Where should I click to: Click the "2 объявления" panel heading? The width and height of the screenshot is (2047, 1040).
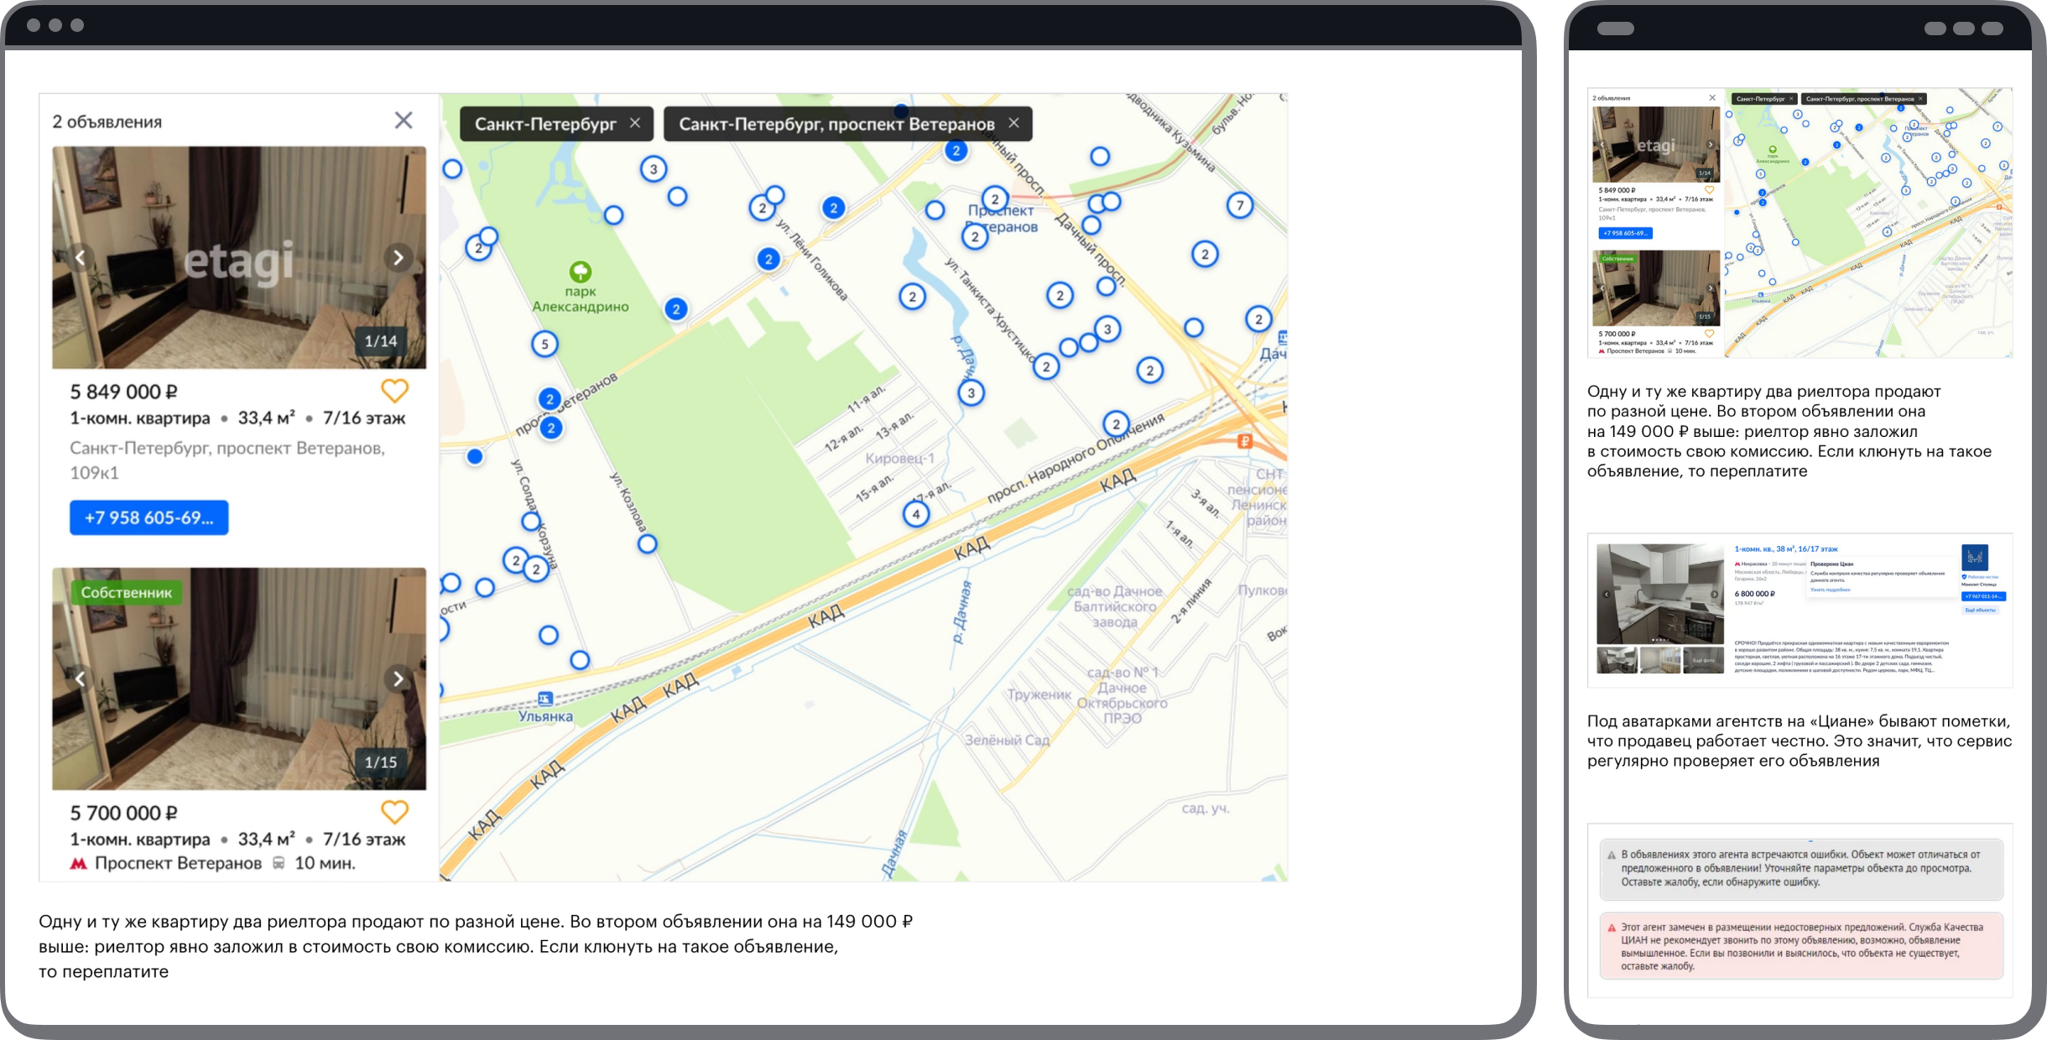pos(107,122)
